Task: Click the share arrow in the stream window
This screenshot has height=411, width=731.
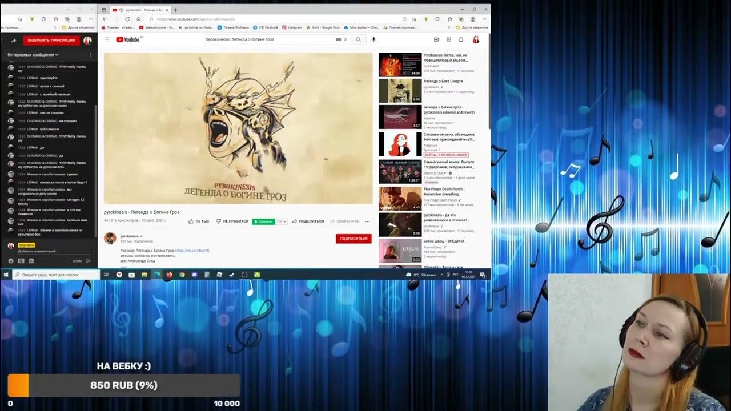Action: click(x=14, y=41)
